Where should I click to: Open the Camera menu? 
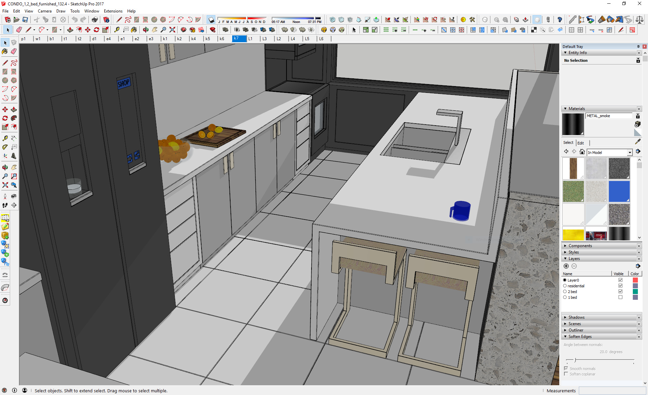(x=45, y=11)
